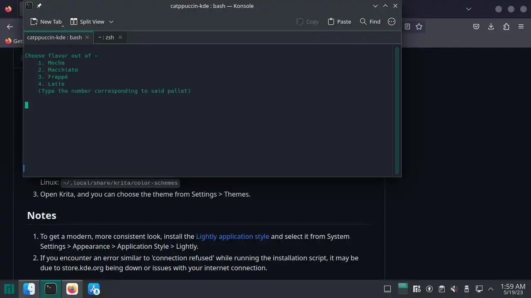Open the Manjaro application launcher

(x=9, y=289)
